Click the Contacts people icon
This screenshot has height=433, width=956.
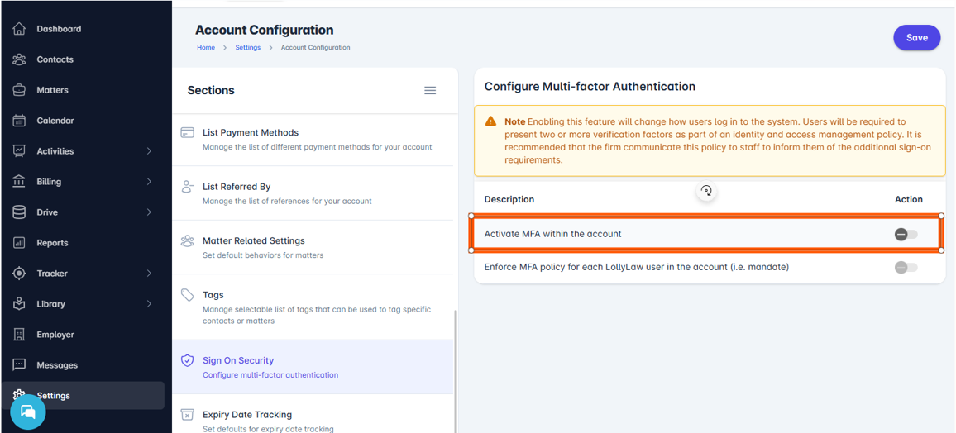tap(19, 59)
